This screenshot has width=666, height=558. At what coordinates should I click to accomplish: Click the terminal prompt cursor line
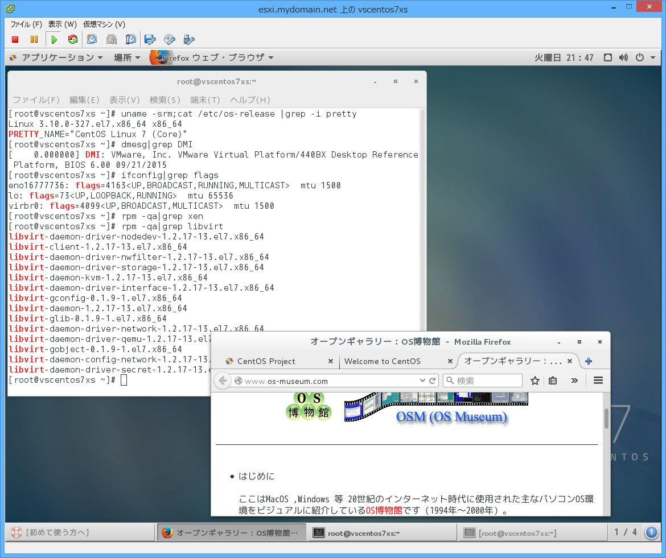point(68,380)
